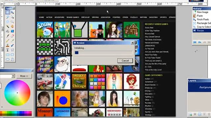Click Chicago road trip thumbnail on canvas
This screenshot has width=211, height=118.
pyautogui.click(x=79, y=81)
